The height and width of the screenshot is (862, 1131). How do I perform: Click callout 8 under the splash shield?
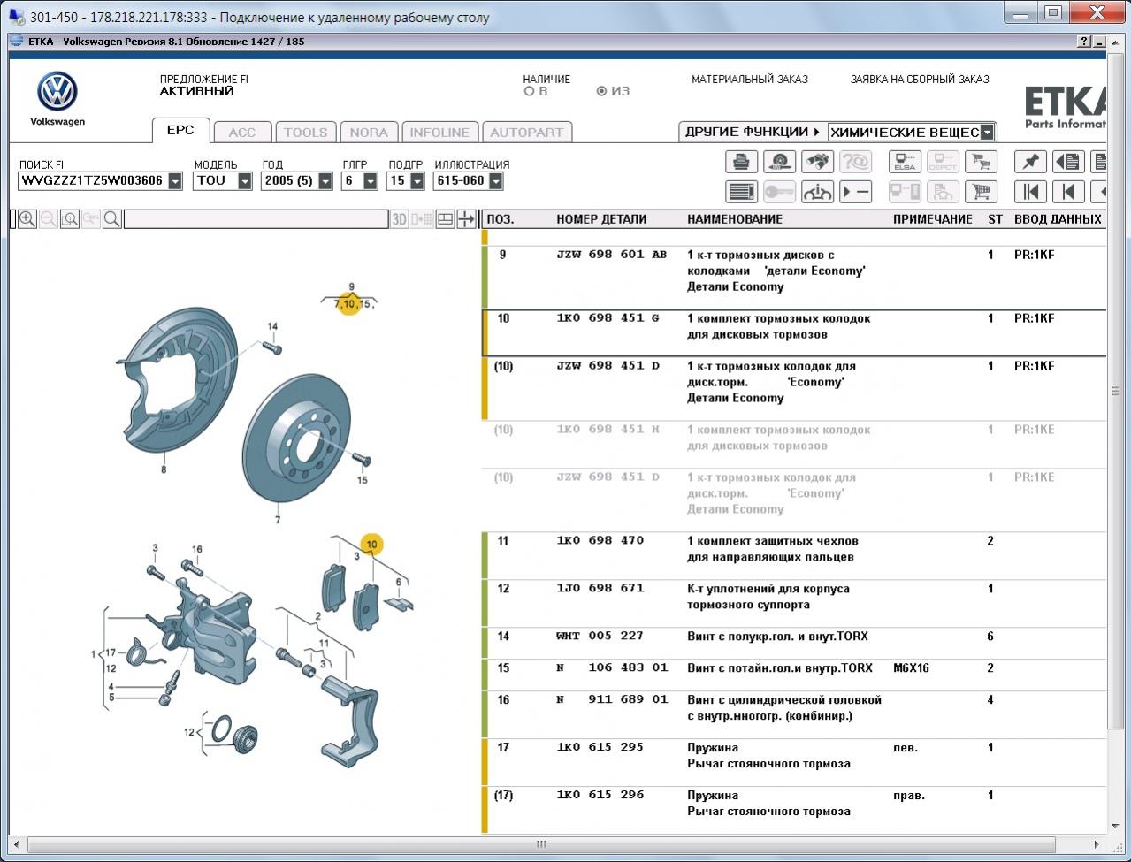(x=164, y=469)
